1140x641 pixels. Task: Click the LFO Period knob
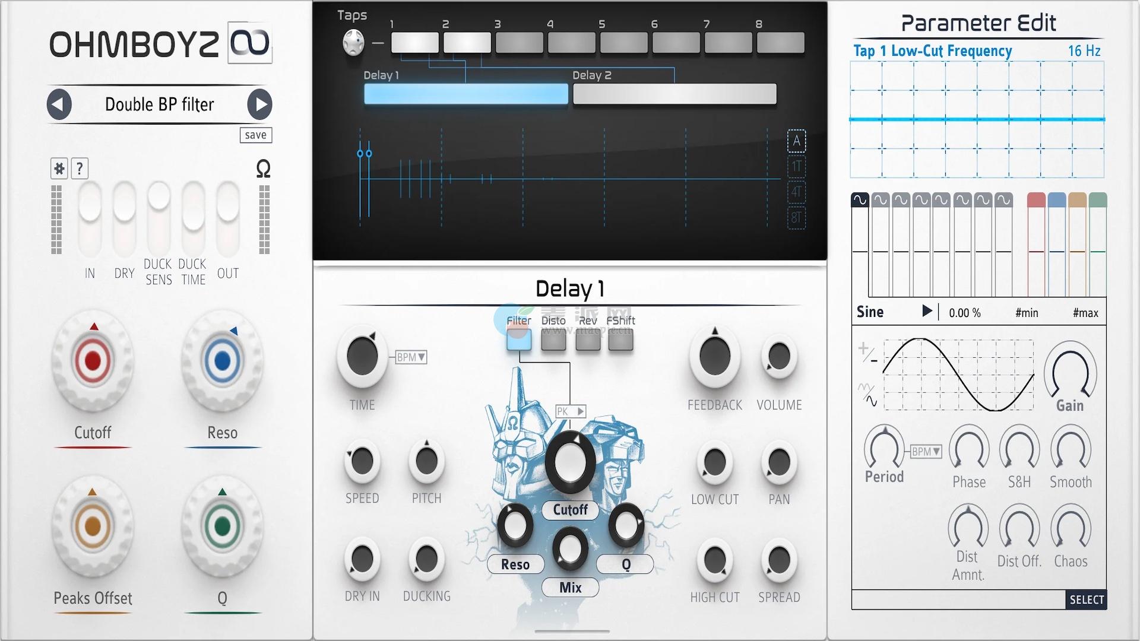point(884,448)
